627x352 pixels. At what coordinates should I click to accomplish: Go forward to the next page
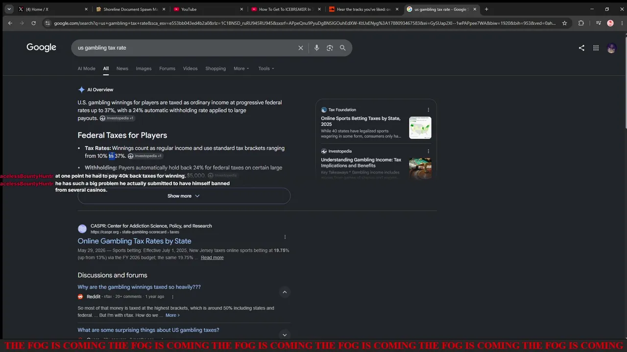coord(22,23)
